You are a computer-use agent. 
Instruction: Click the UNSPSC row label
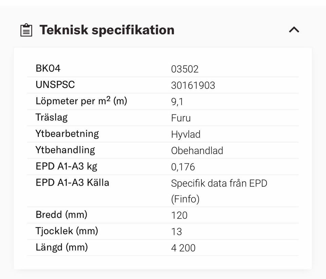(55, 85)
